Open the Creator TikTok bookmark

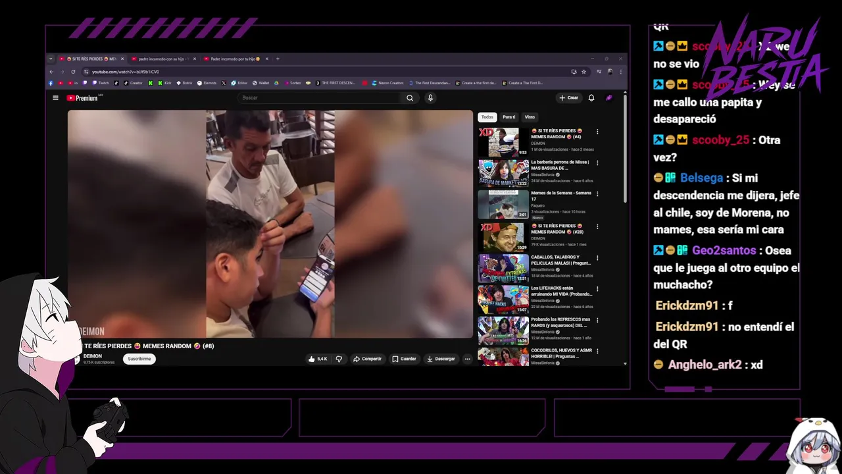(133, 83)
